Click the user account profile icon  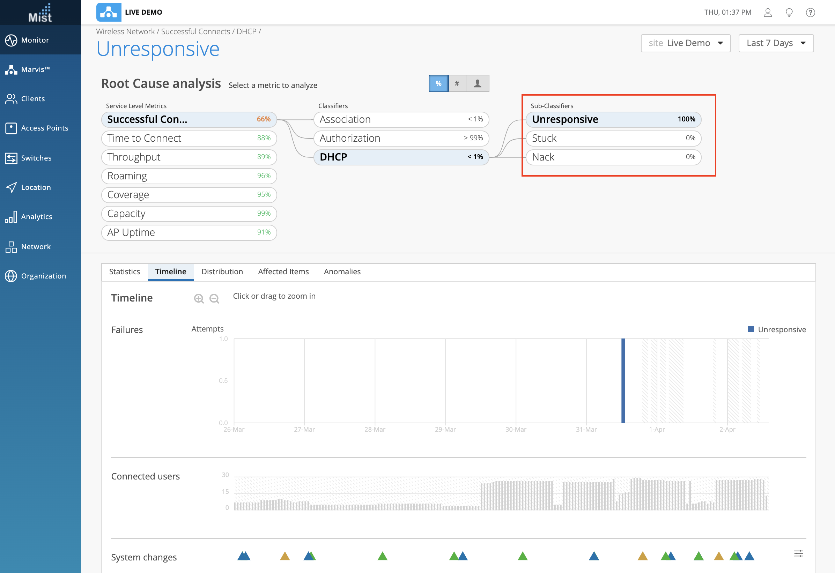pyautogui.click(x=767, y=13)
